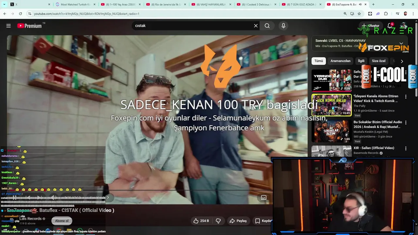The height and width of the screenshot is (235, 418).
Task: Show more filter chips with right arrow
Action: click(402, 61)
